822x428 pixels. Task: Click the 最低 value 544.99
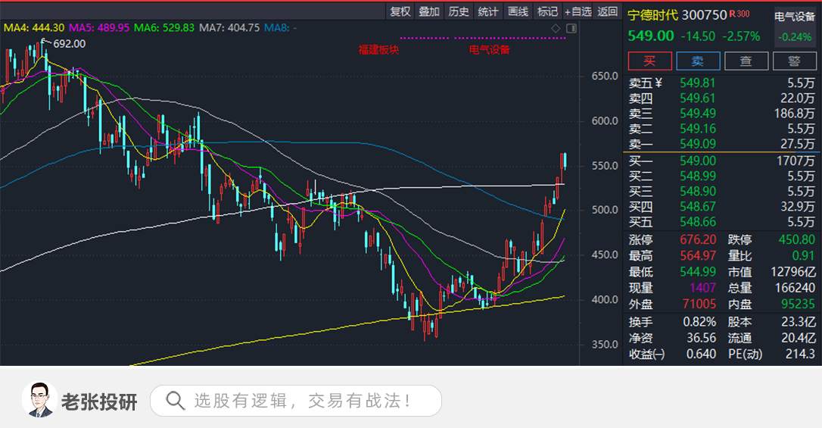coord(698,272)
